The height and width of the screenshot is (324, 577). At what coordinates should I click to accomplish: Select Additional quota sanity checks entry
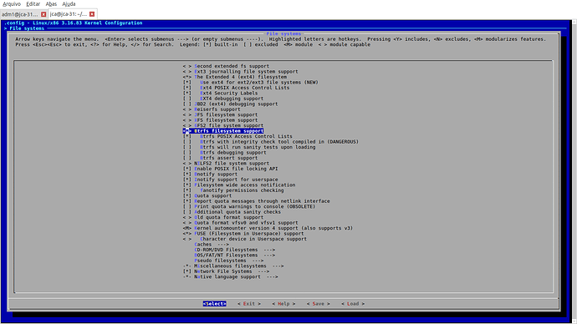pos(232,212)
